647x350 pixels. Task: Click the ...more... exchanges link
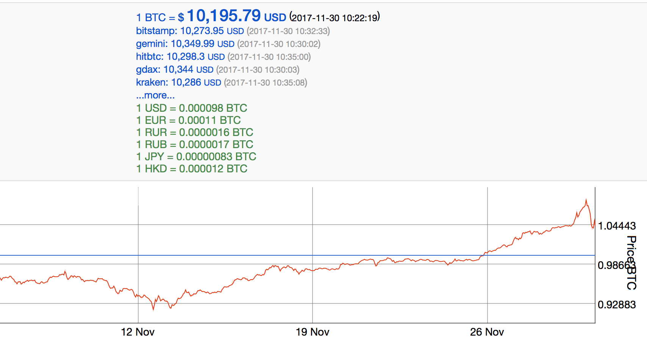pyautogui.click(x=155, y=95)
